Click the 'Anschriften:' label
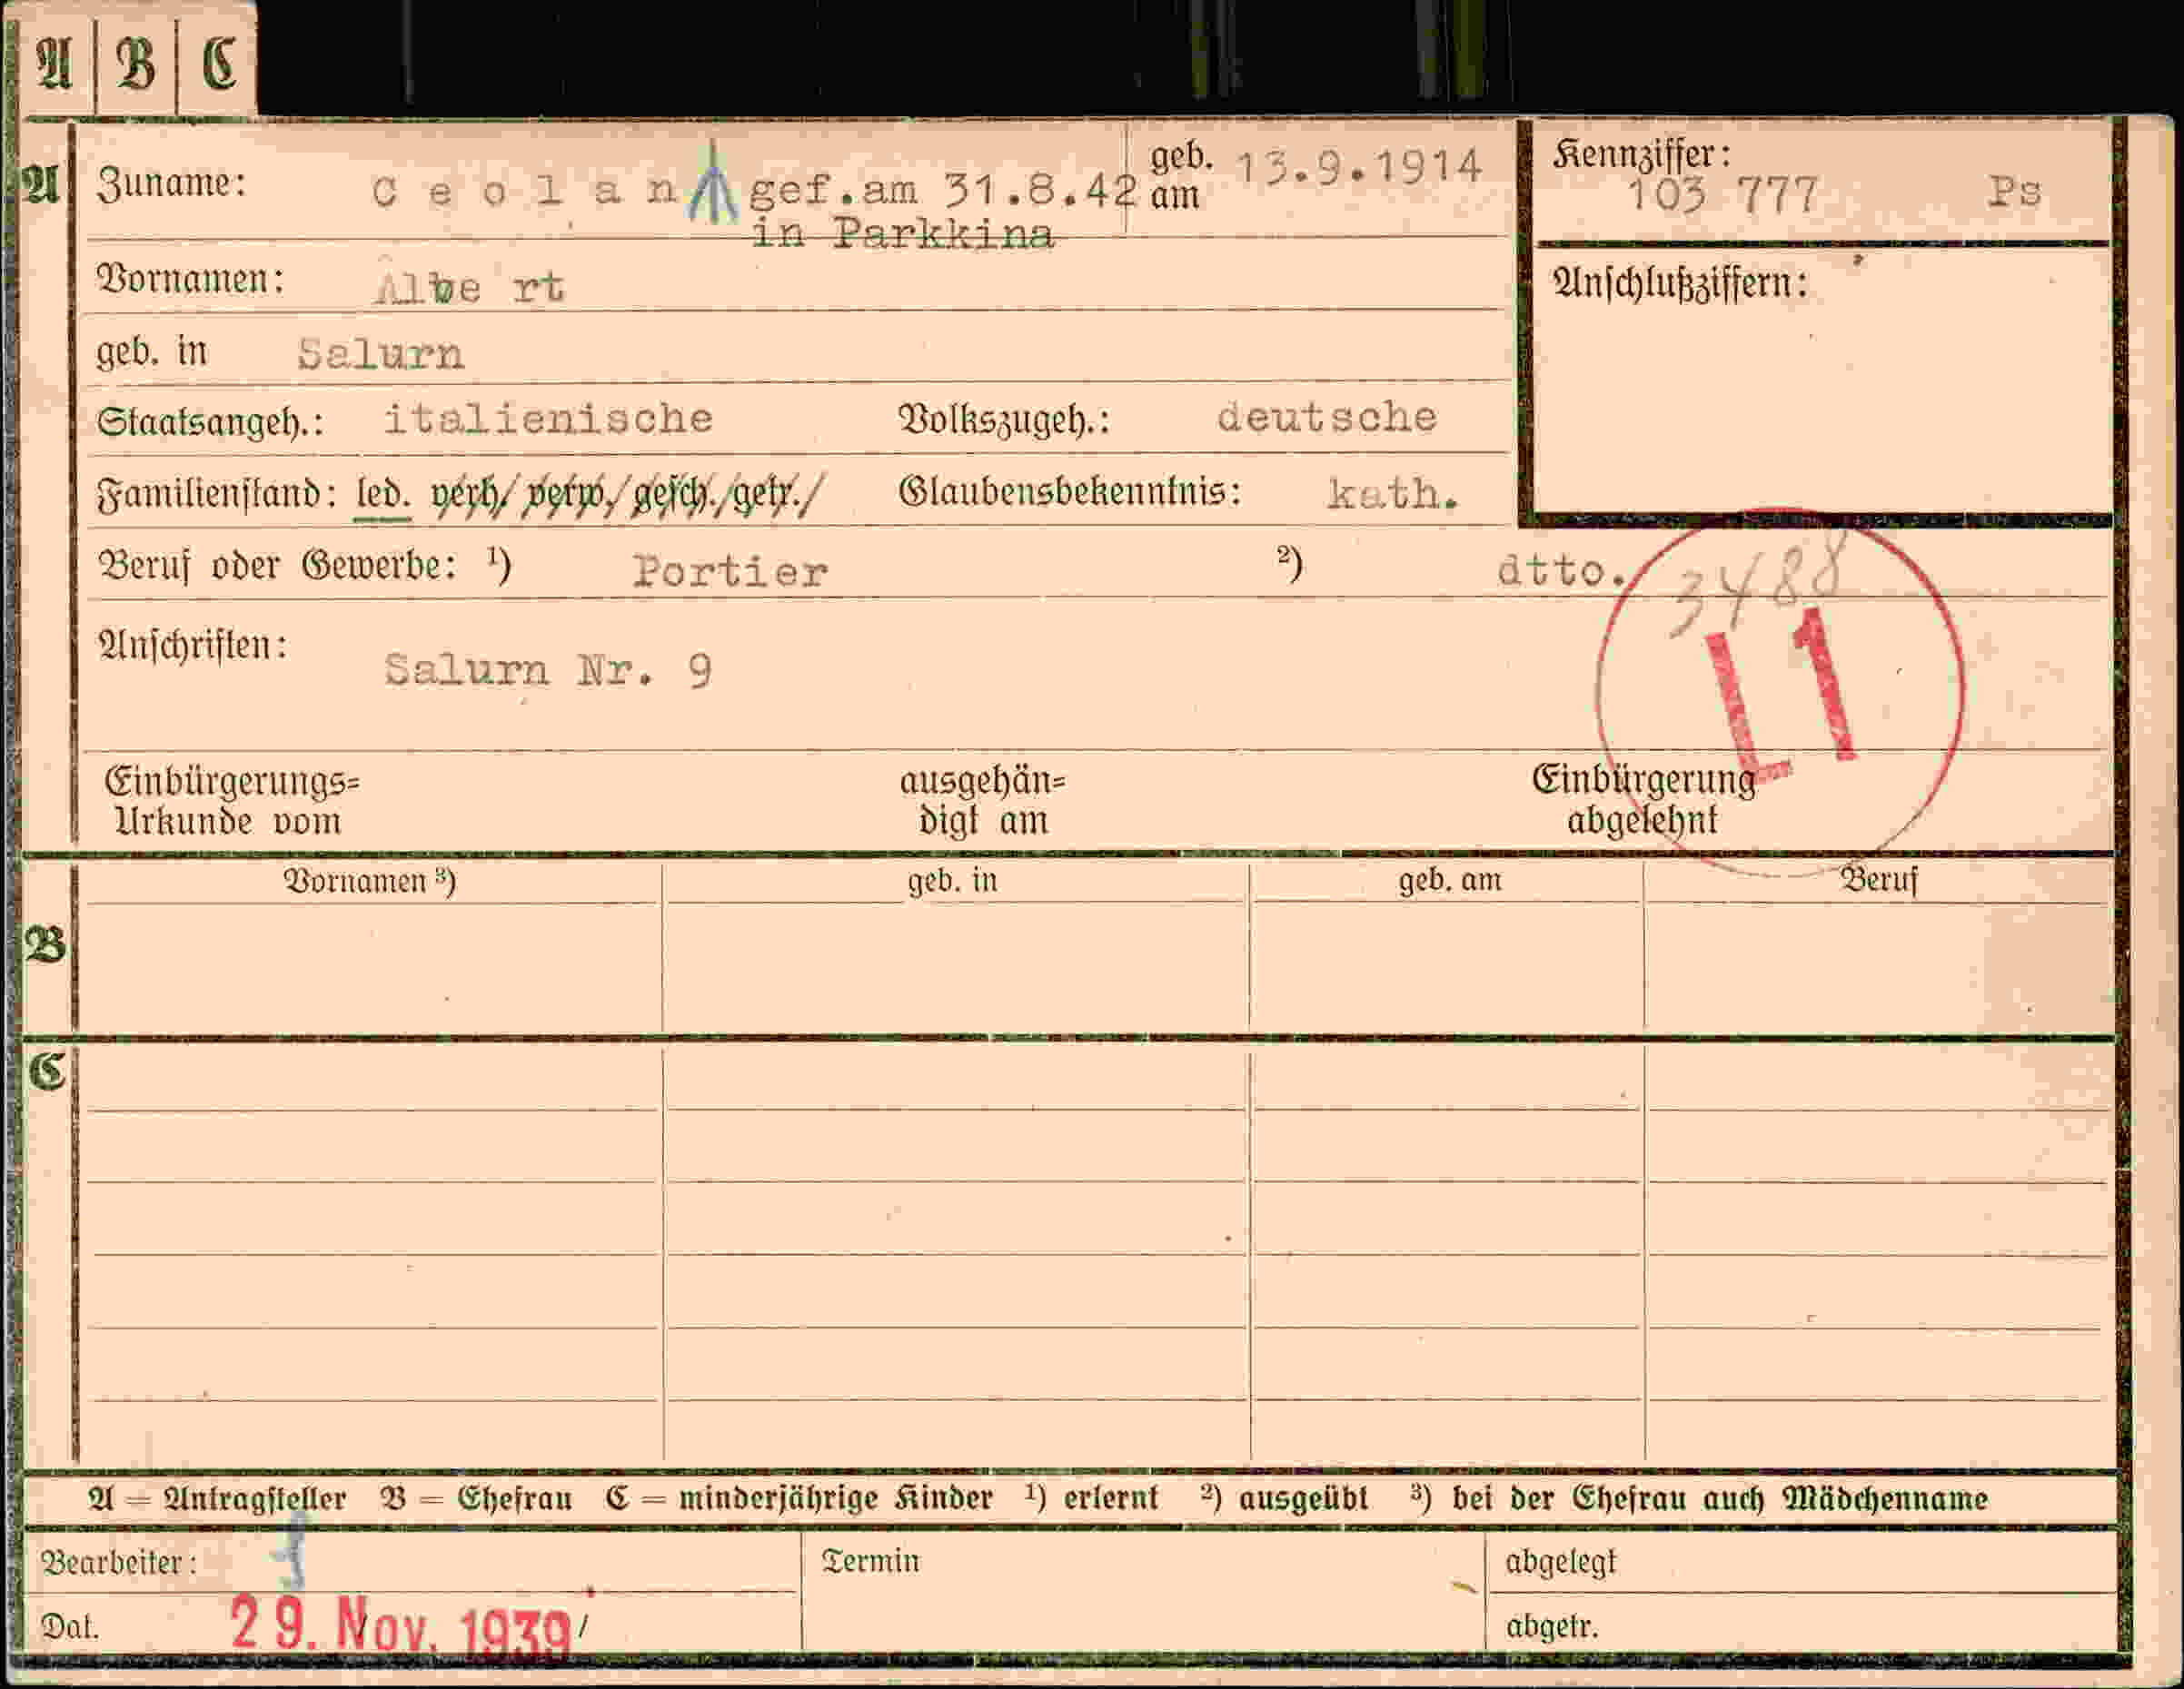Viewport: 2184px width, 1689px height. pyautogui.click(x=192, y=645)
